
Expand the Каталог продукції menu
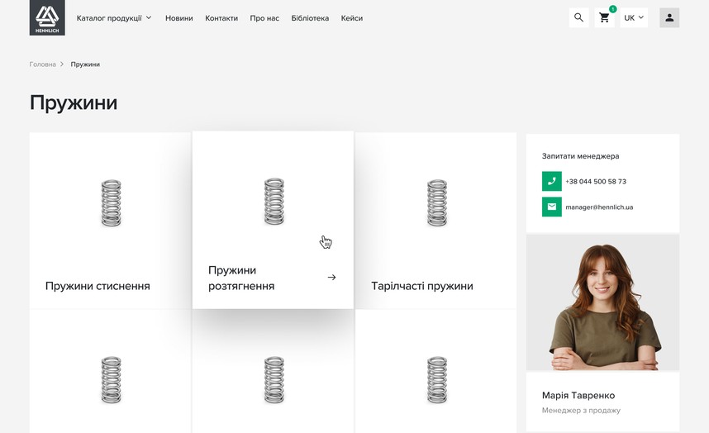point(114,18)
